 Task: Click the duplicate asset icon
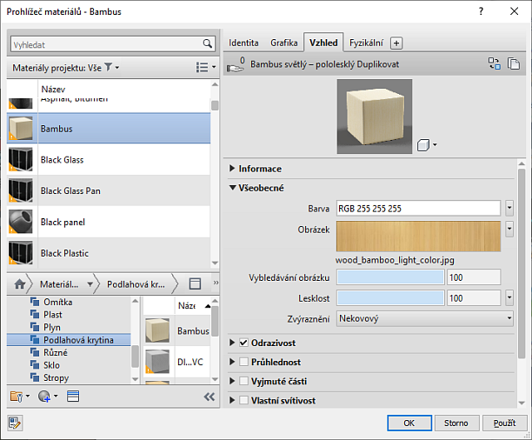513,63
